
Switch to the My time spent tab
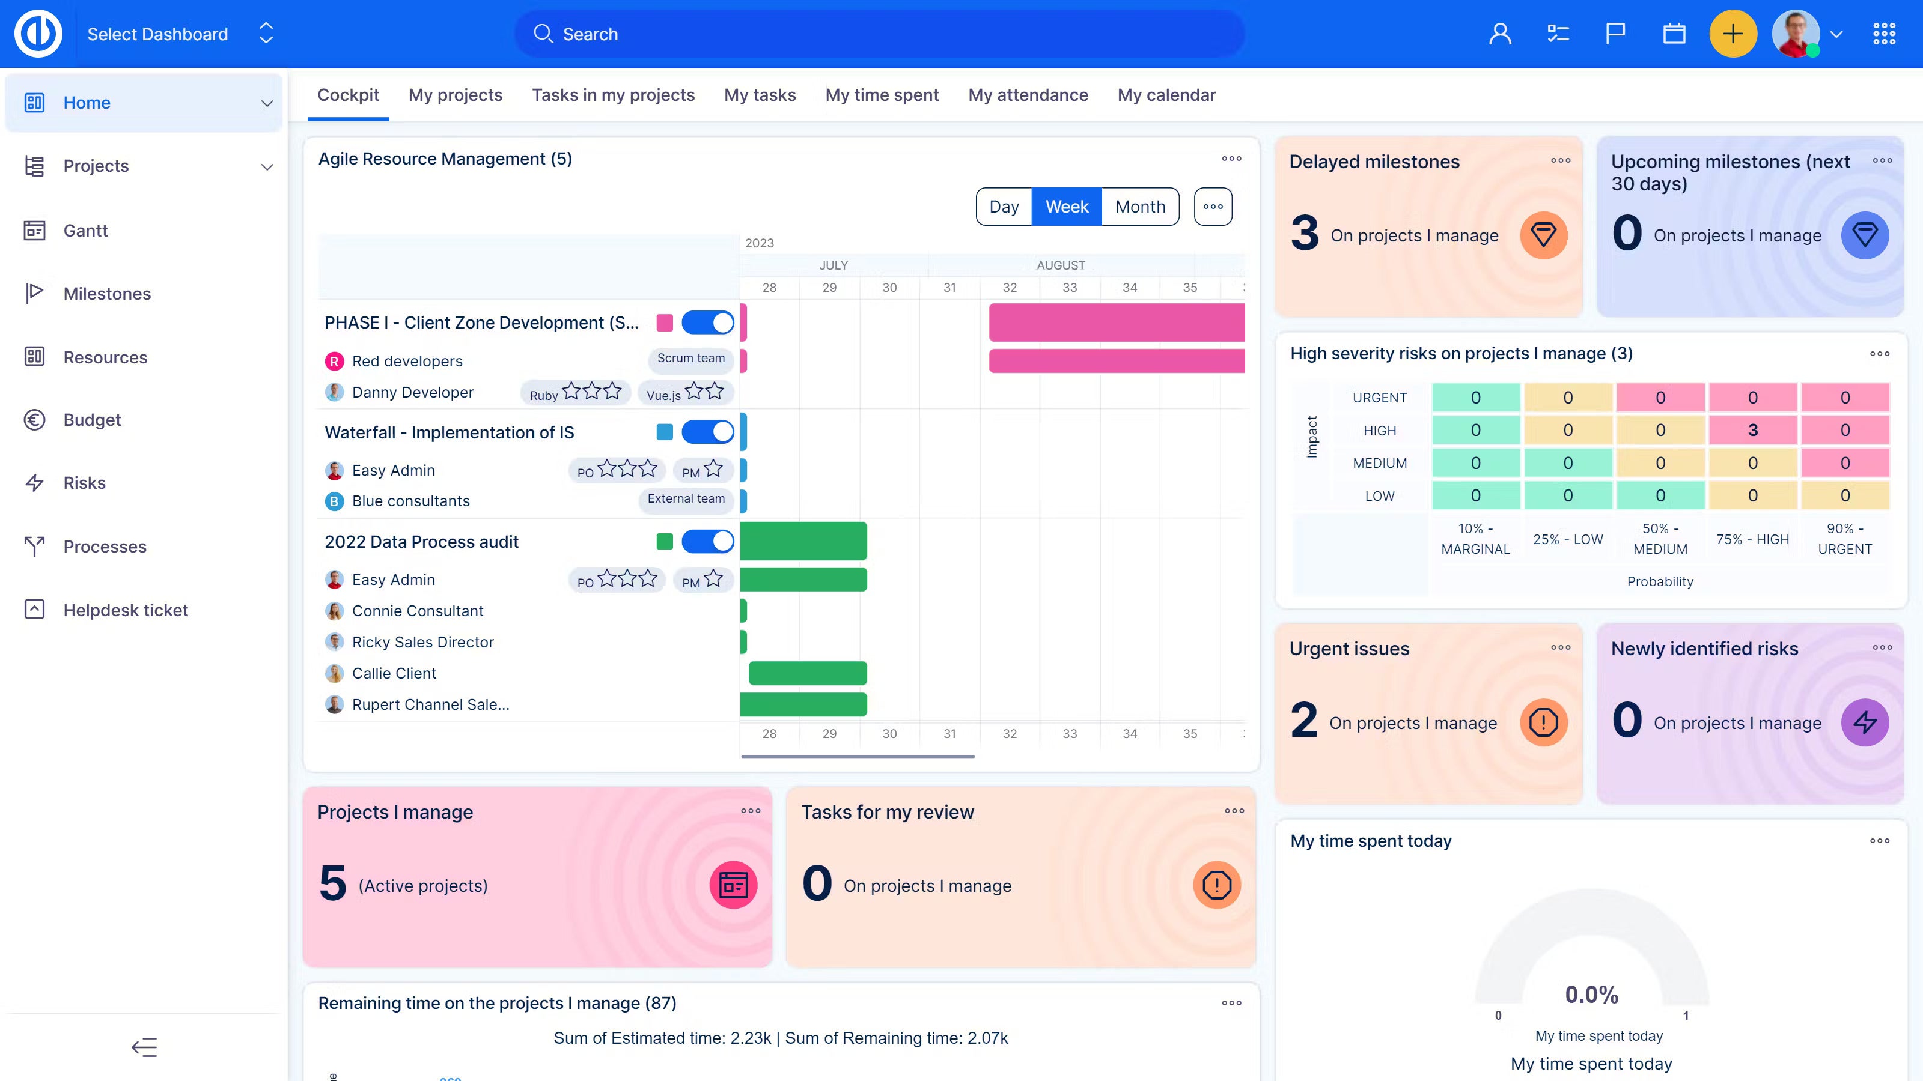click(x=882, y=95)
